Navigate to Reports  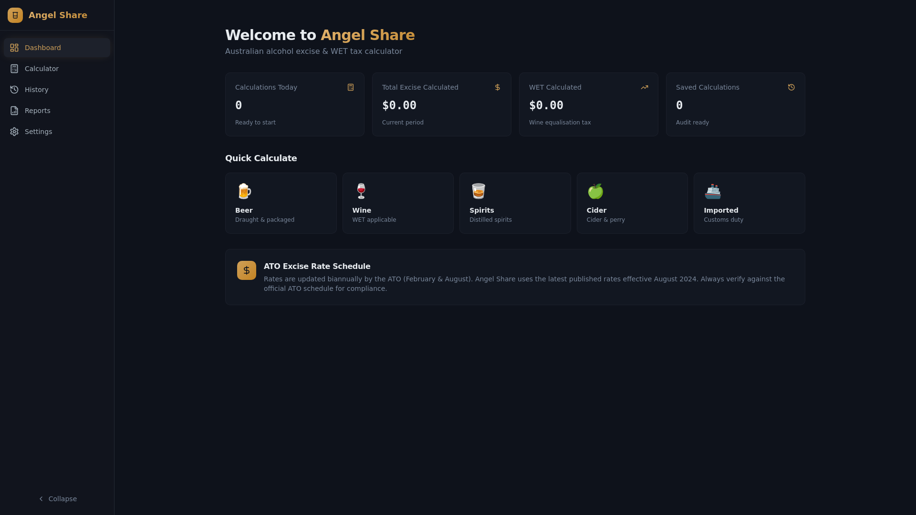(57, 111)
